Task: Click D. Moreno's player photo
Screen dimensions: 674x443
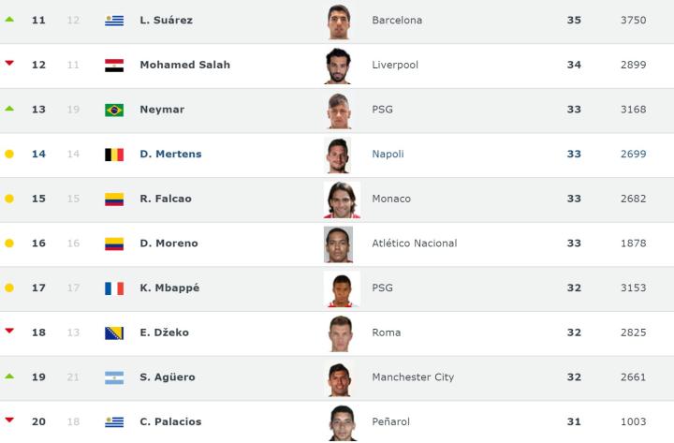Action: click(x=339, y=244)
